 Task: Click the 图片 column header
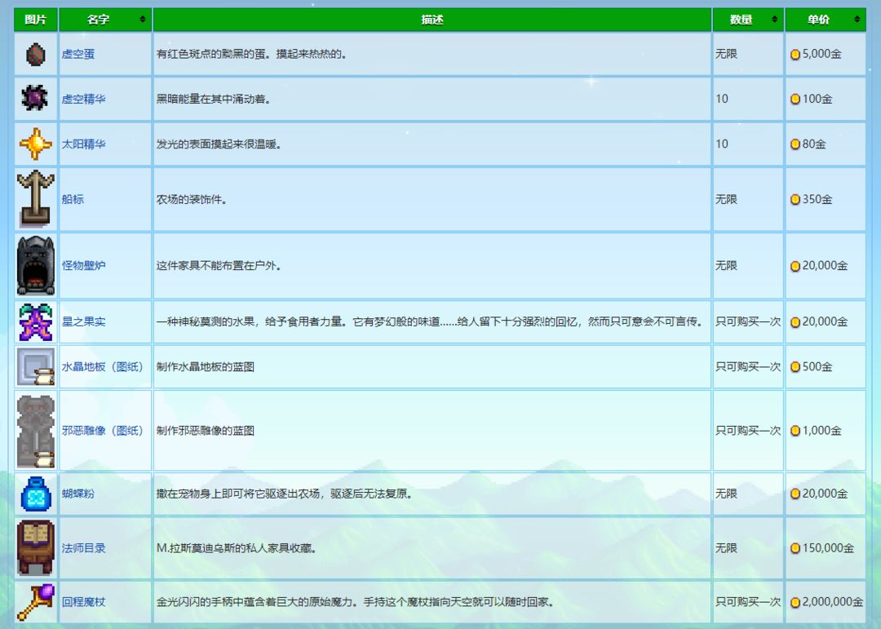[x=35, y=19]
